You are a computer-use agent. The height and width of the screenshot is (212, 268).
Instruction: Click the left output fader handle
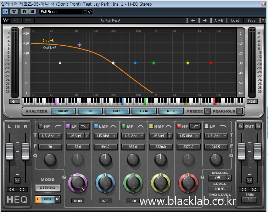(242, 151)
